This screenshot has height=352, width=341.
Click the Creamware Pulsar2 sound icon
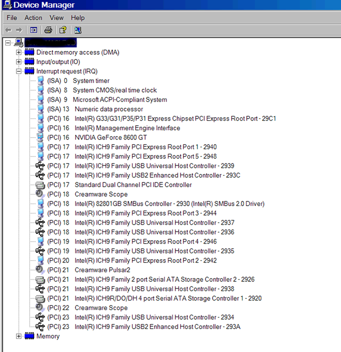(x=40, y=270)
